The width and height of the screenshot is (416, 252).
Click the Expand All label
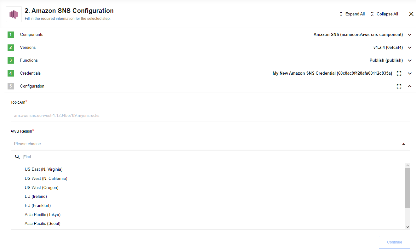pyautogui.click(x=355, y=14)
